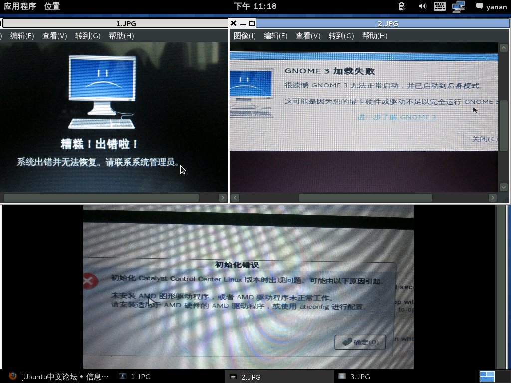
Task: Open 转到(G) menu in 1.JPG window
Action: click(x=88, y=36)
